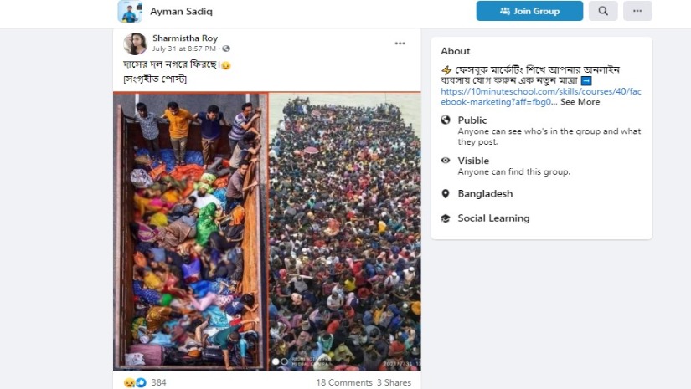Open the crowded boat photo in the post

(x=267, y=231)
